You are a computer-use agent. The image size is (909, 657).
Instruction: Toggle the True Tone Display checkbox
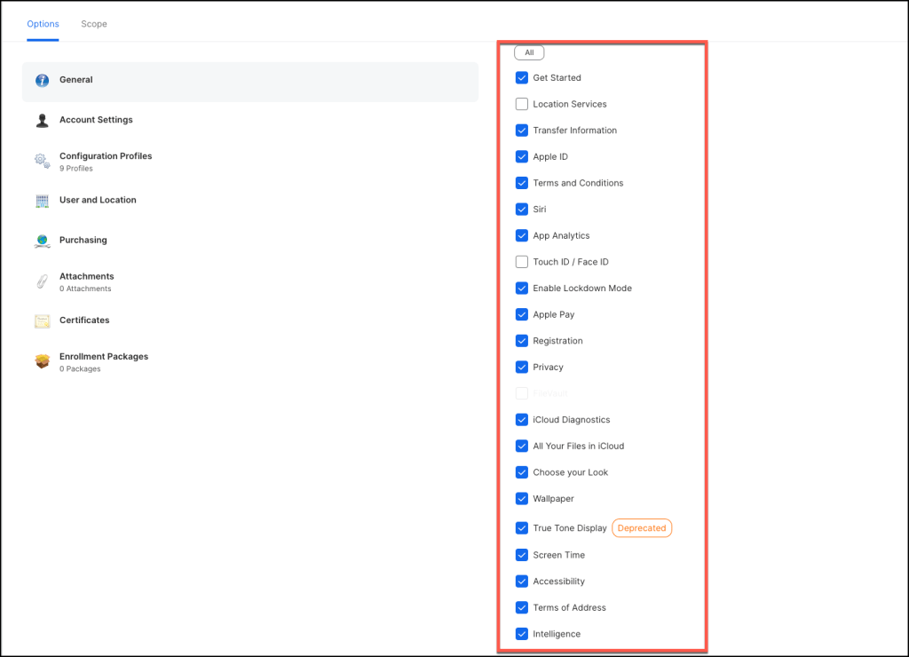[x=522, y=528]
